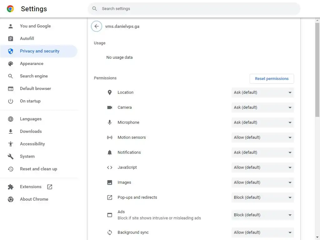320x240 pixels.
Task: Go to Search engine settings
Action: click(34, 76)
